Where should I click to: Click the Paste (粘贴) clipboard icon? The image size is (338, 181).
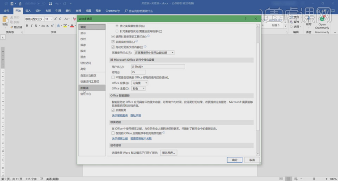point(5,19)
